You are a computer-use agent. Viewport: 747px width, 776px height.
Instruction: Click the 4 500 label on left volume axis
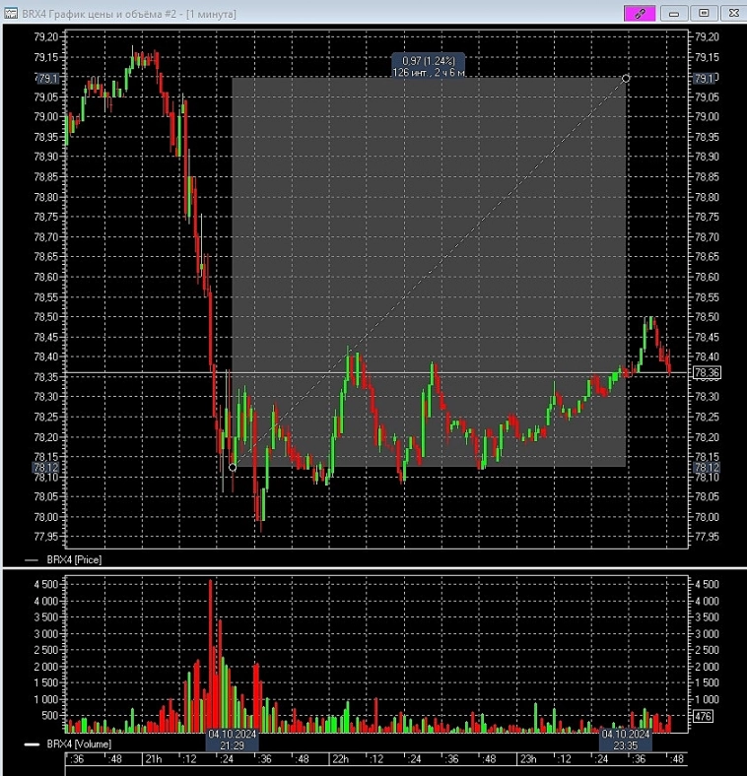click(x=46, y=585)
